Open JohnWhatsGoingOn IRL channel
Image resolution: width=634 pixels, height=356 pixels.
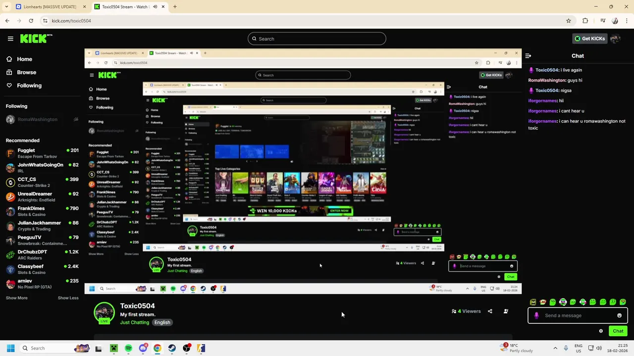pos(42,168)
